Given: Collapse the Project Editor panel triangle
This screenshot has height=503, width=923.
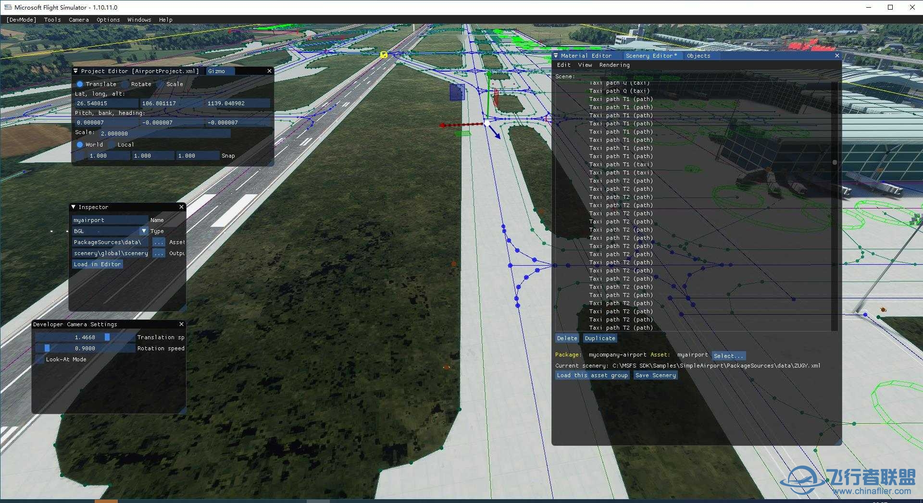Looking at the screenshot, I should click(x=75, y=71).
